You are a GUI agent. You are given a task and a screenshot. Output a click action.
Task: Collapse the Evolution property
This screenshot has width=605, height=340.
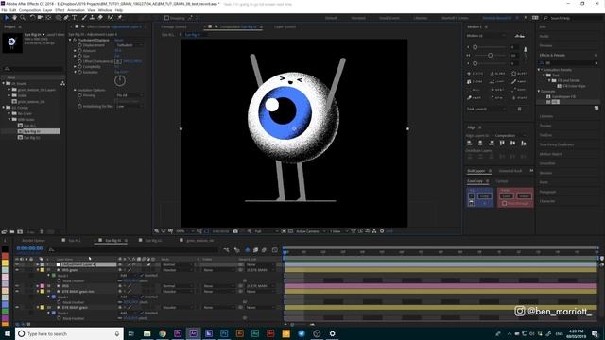[76, 72]
